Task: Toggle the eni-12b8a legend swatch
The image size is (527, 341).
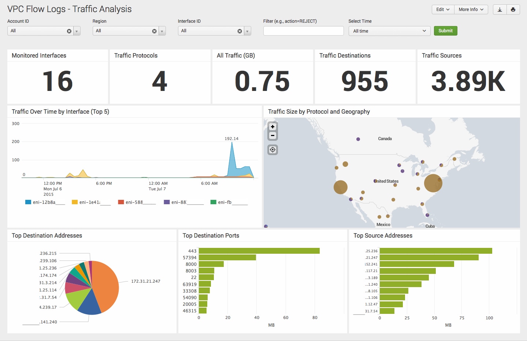Action: [28, 202]
